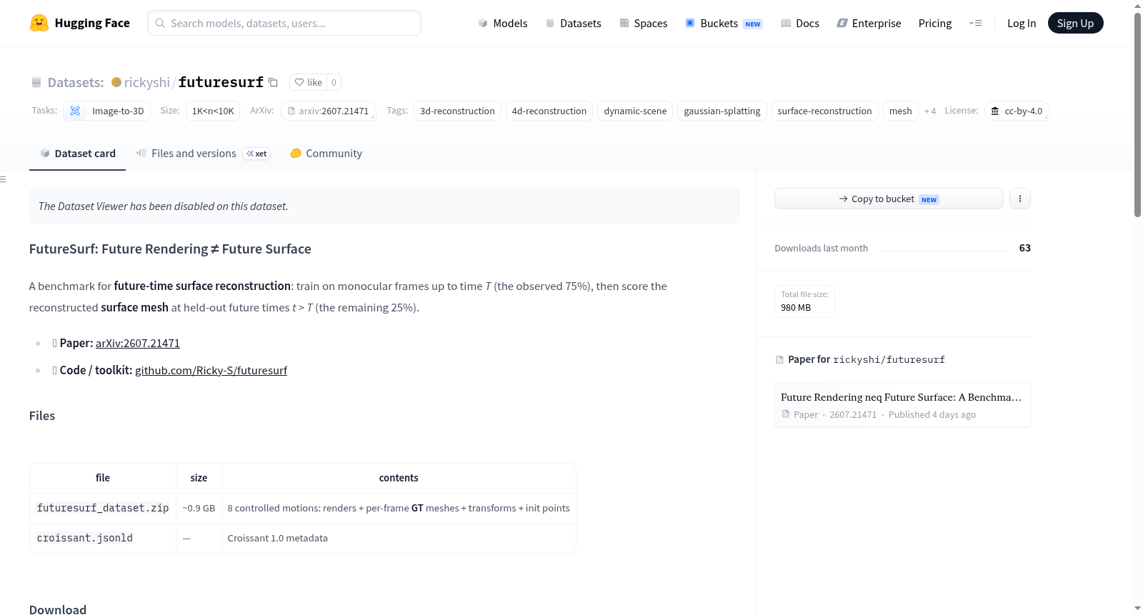Go to Models page

pos(503,23)
